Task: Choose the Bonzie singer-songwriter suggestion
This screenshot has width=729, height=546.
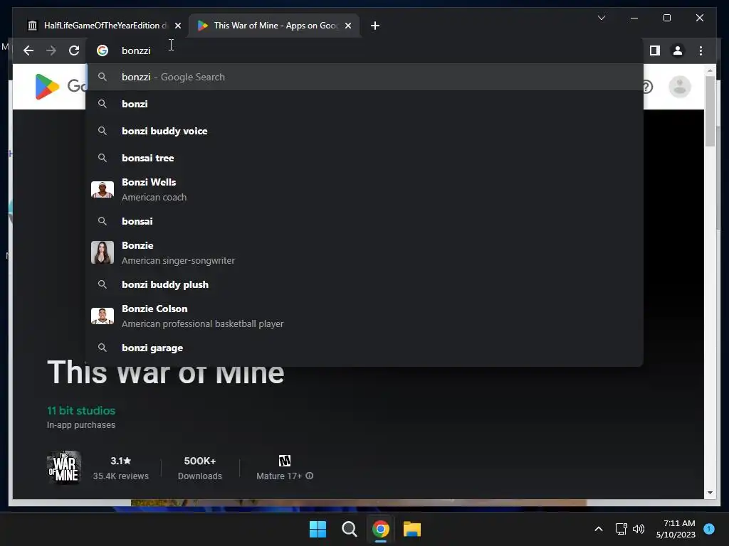Action: 364,252
